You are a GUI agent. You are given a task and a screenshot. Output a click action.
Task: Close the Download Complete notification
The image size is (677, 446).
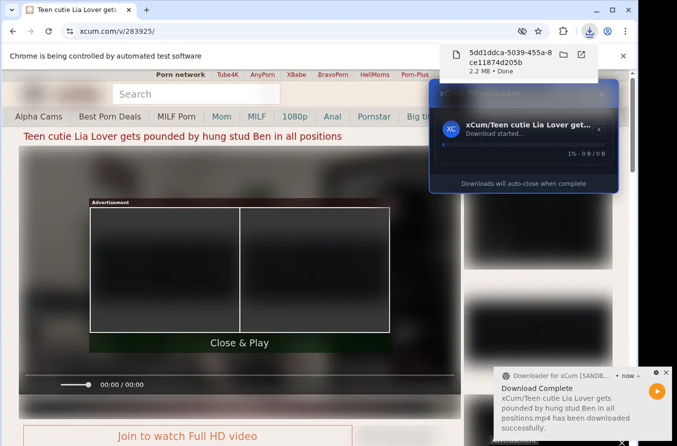click(x=666, y=373)
